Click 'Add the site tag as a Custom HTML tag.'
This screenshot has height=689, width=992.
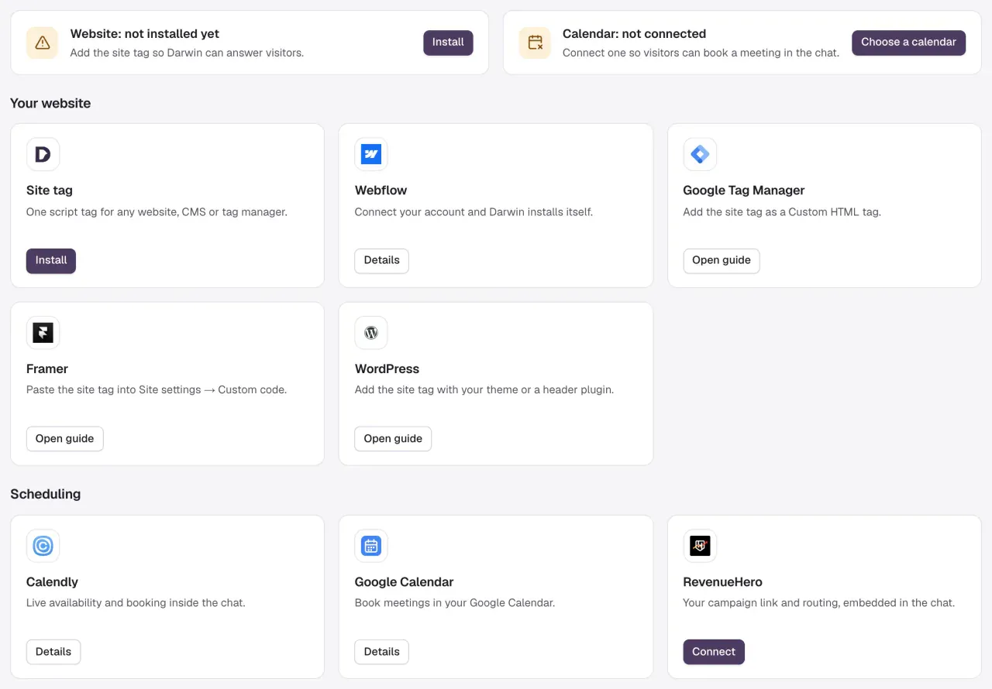pyautogui.click(x=782, y=212)
